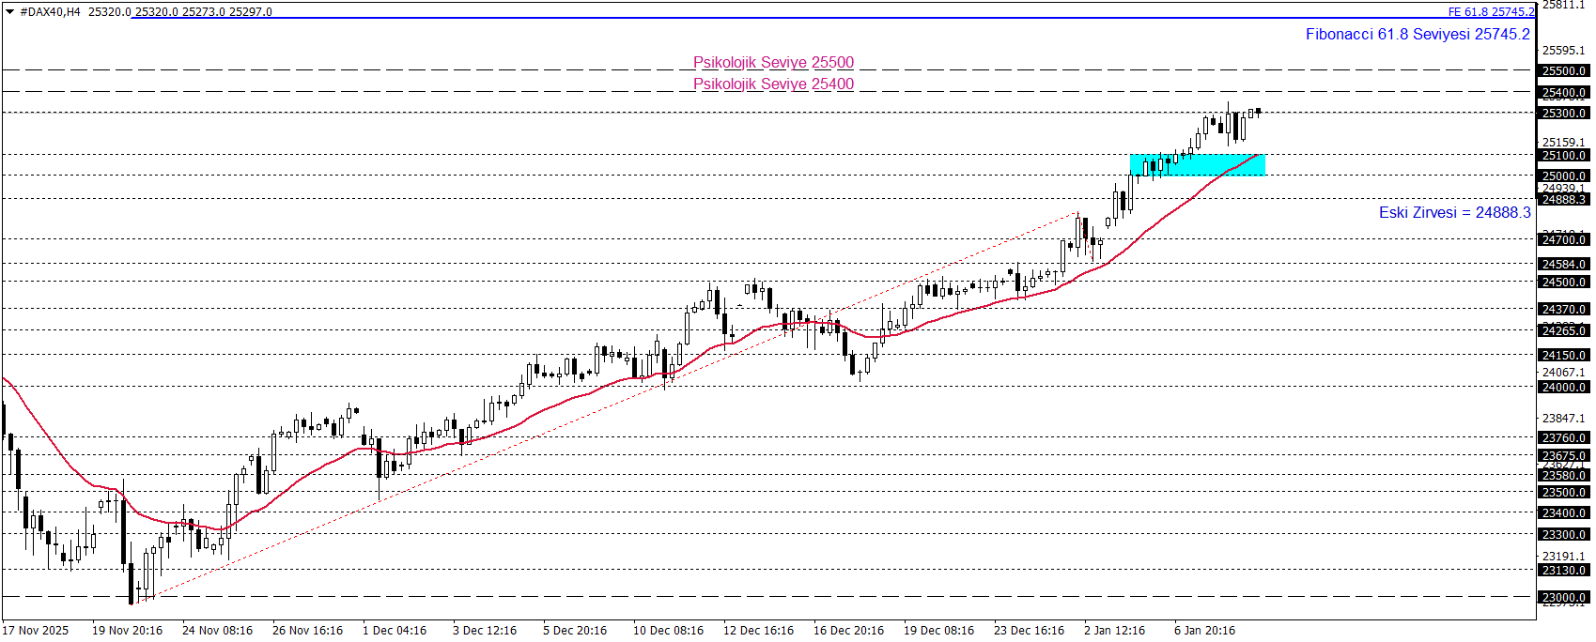Image resolution: width=1596 pixels, height=642 pixels.
Task: Open the chart menu triangle beside #DAX40
Action: pyautogui.click(x=9, y=11)
